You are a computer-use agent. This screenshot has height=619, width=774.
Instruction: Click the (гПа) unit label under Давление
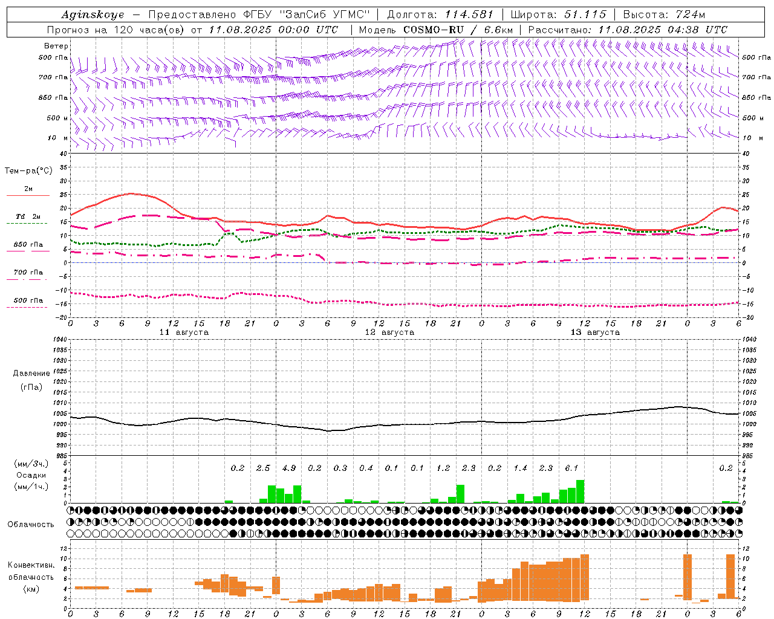31,387
